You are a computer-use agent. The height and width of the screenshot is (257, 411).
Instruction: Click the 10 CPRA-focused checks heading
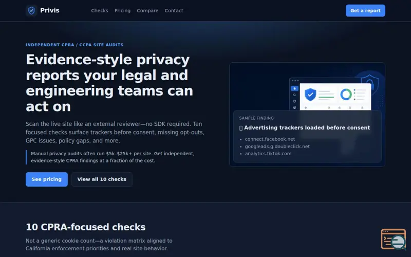pyautogui.click(x=85, y=227)
